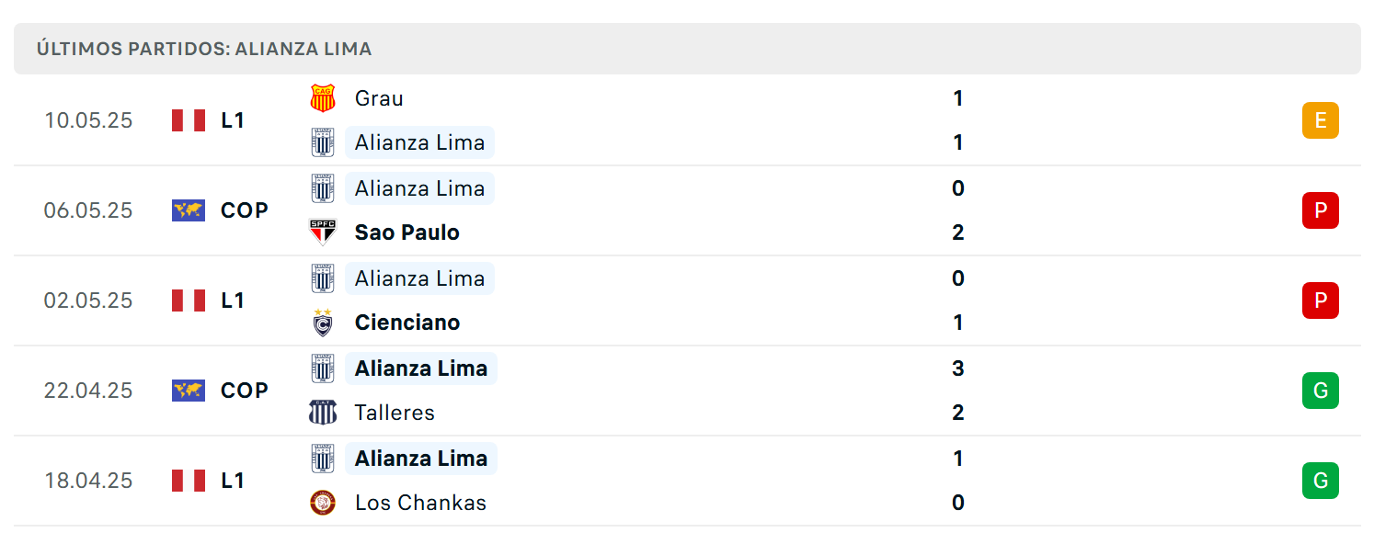Select L1 league label on 18.04.25 row
Screen dimensions: 1374x544
pyautogui.click(x=233, y=481)
